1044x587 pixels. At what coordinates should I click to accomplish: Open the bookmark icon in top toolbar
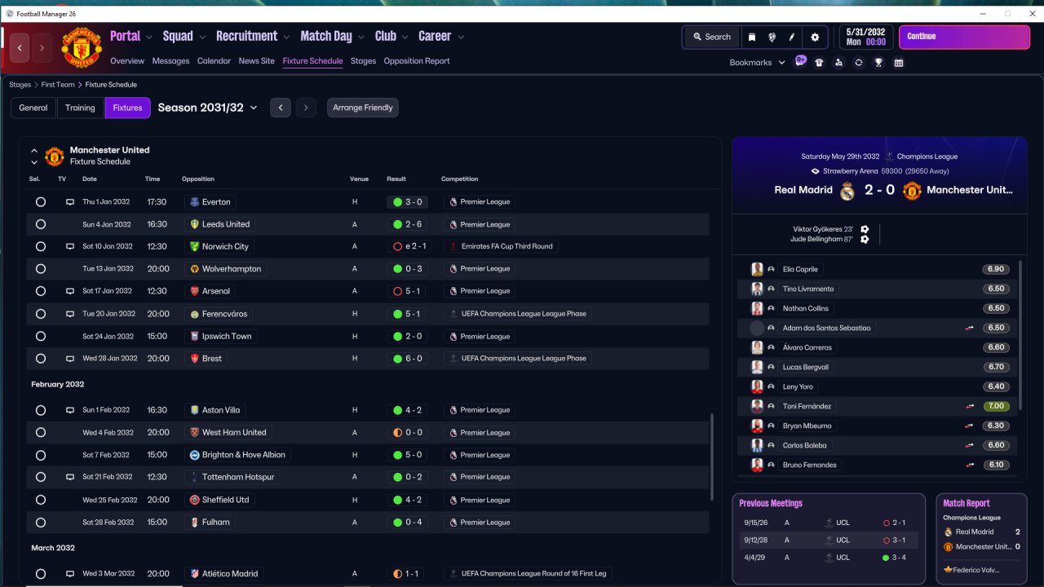pos(751,37)
